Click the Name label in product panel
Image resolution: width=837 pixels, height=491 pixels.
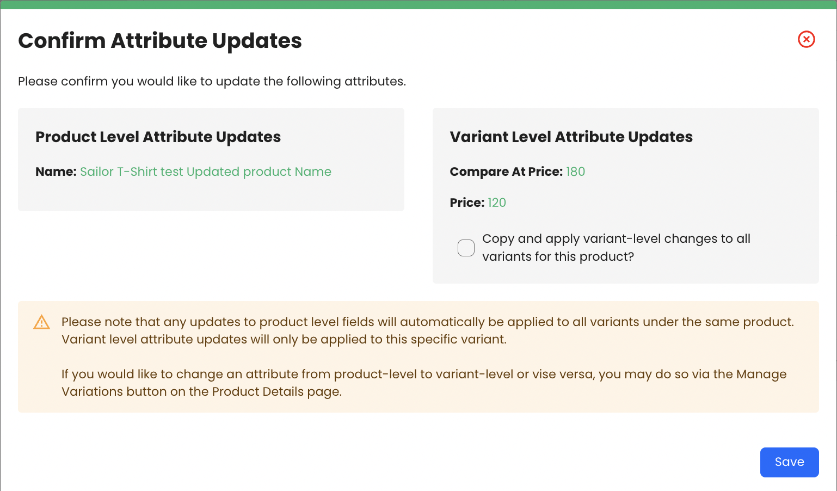tap(56, 171)
